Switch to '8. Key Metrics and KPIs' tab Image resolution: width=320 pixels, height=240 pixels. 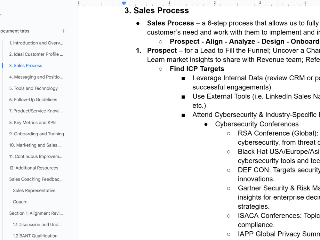33,123
